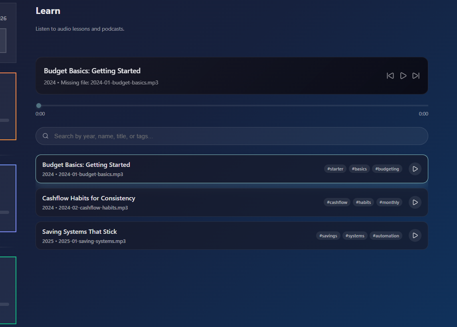Viewport: 457px width, 327px height.
Task: Select Budget Basics: Getting Started list title
Action: 86,164
